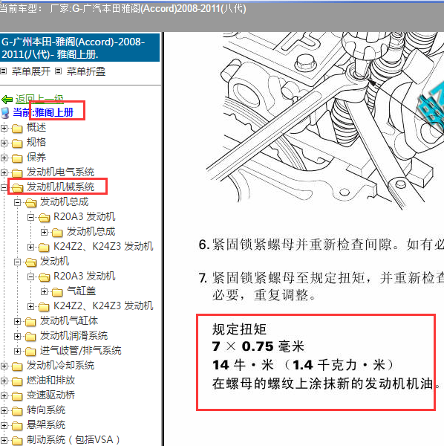Viewport: 444px width, 446px height.
Task: Select the 燃油和排放 tree item
Action: click(50, 380)
